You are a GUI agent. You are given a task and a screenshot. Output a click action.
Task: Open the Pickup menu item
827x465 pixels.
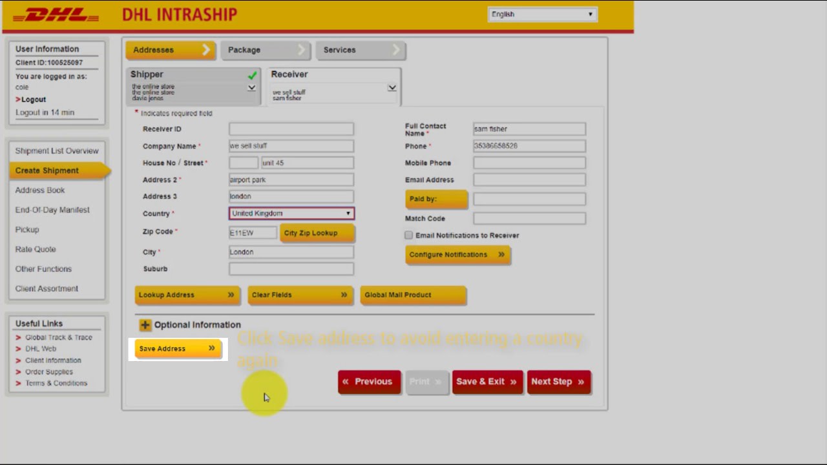click(27, 229)
